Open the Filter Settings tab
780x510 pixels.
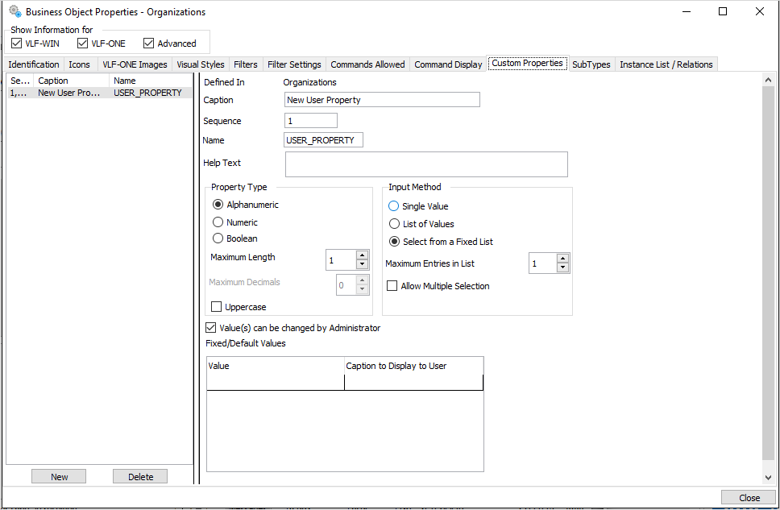(x=294, y=64)
